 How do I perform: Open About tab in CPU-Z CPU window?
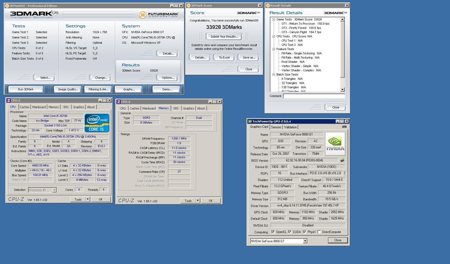coord(91,107)
